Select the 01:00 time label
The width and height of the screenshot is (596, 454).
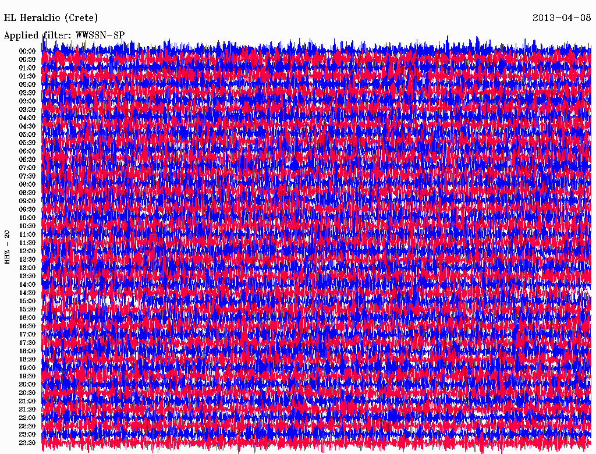[x=27, y=68]
